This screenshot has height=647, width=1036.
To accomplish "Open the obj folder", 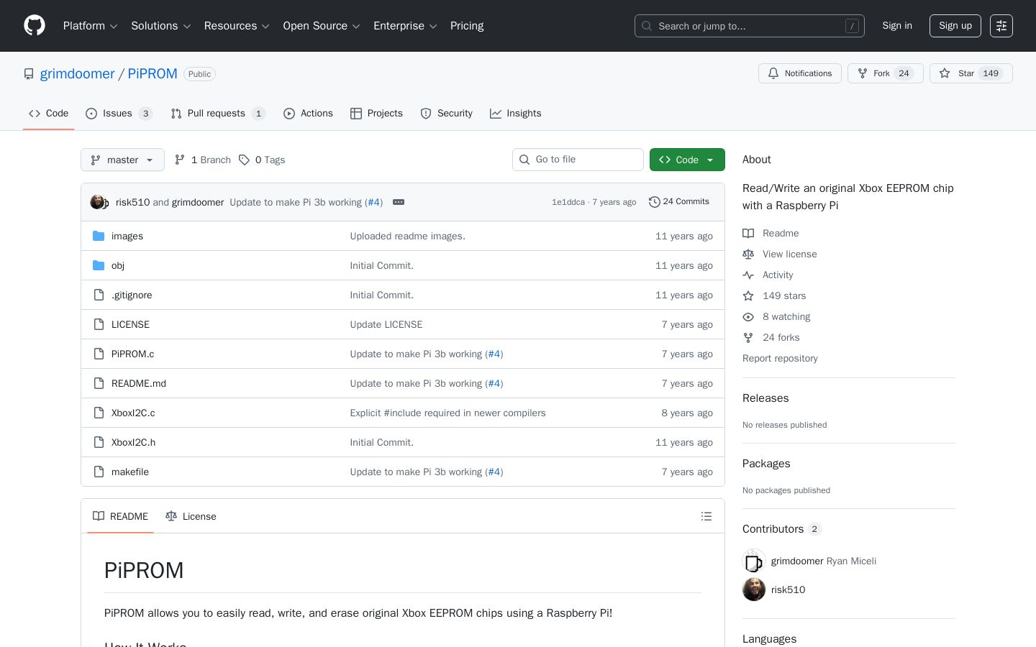I will click(x=118, y=265).
